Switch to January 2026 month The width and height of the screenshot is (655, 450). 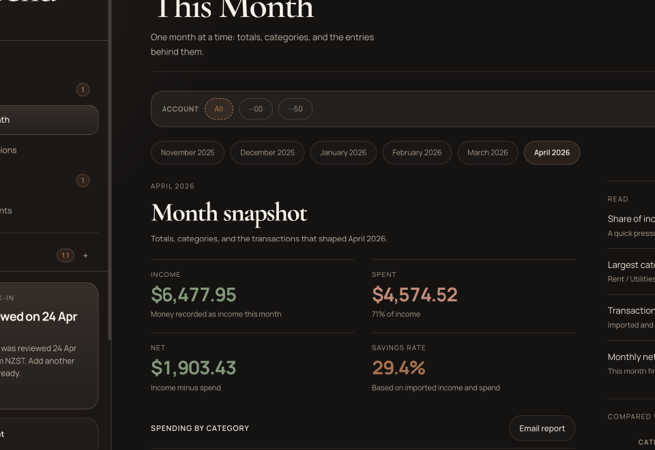click(x=343, y=153)
